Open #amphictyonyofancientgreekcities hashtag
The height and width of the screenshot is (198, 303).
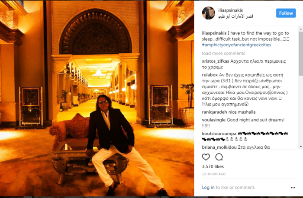click(236, 45)
